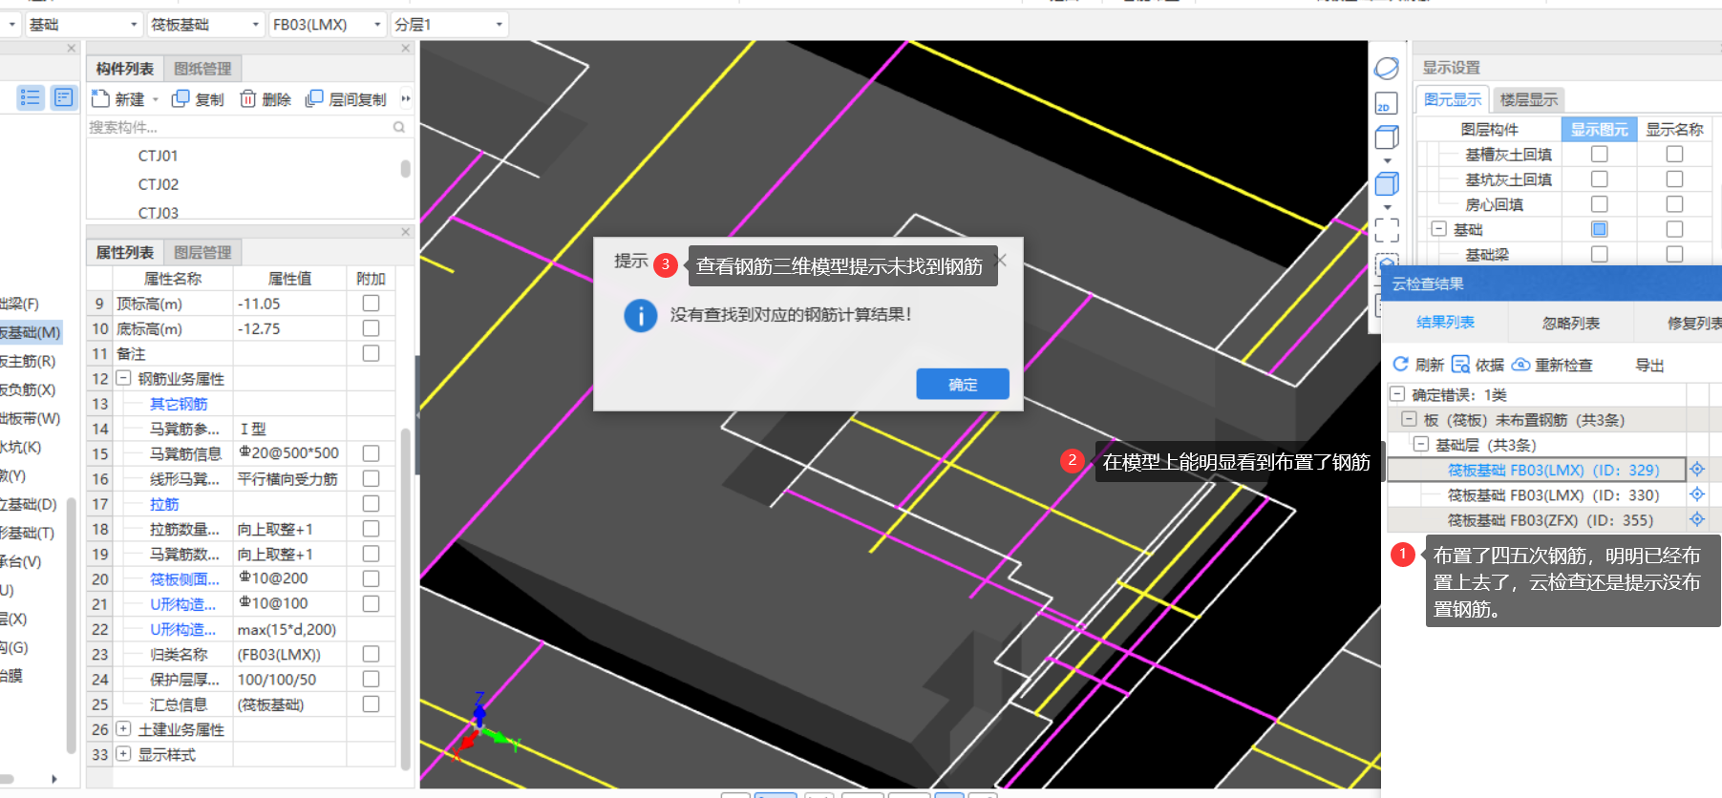
Task: Check 显示图元 for 房心回填
Action: (x=1600, y=204)
